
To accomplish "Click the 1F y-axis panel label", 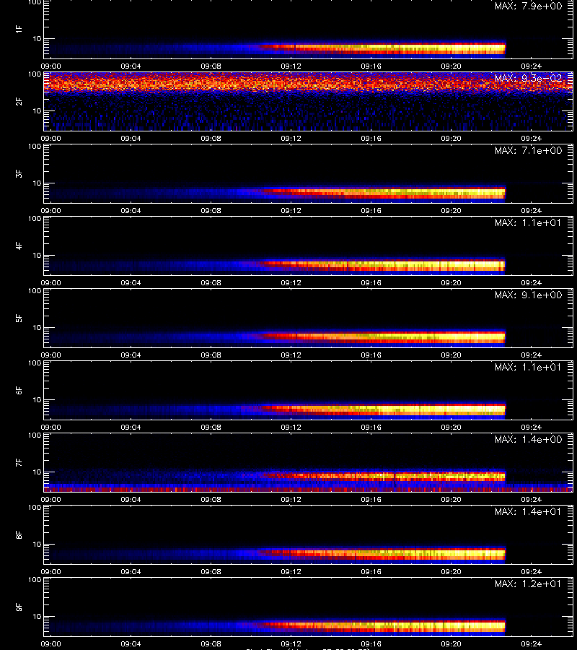I will click(19, 29).
